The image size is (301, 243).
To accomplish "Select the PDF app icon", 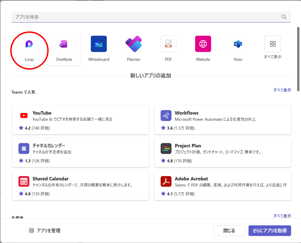I will (168, 44).
